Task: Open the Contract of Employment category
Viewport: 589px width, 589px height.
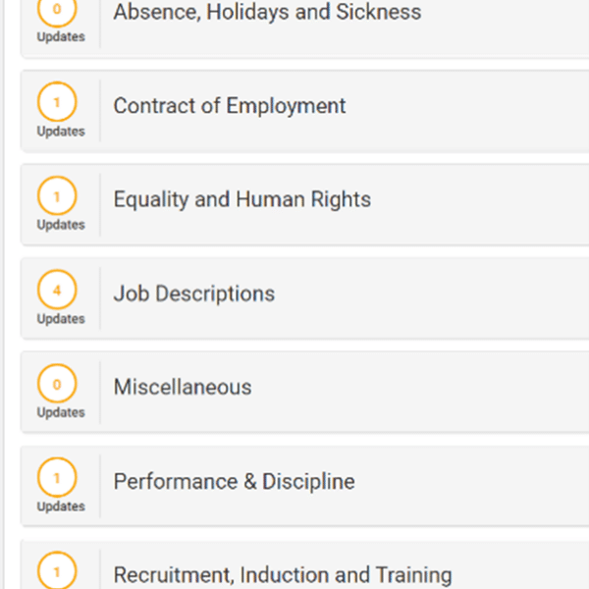Action: pos(230,106)
